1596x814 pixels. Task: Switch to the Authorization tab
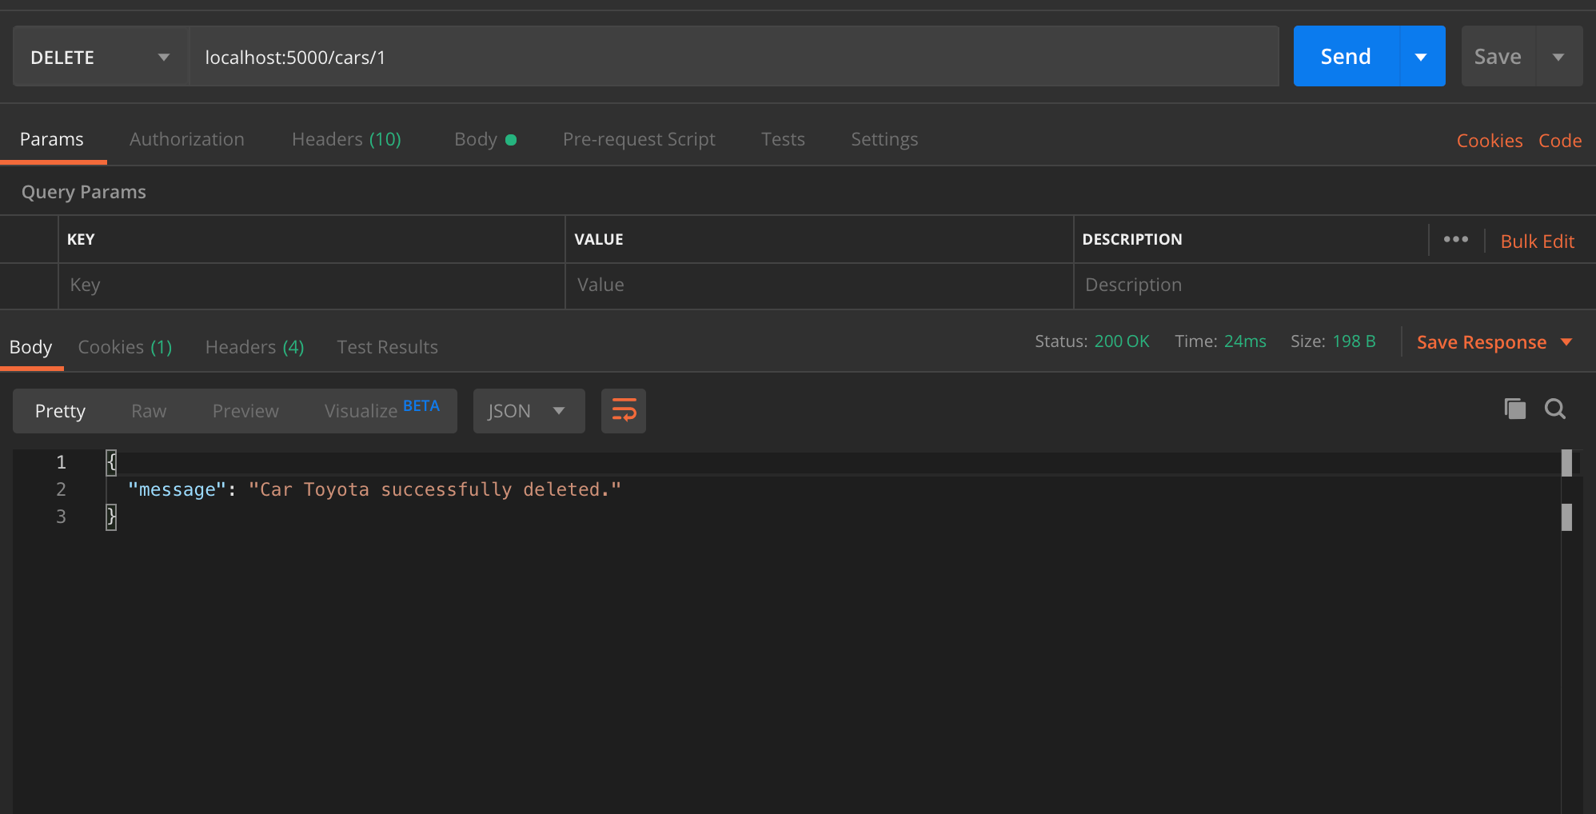[186, 139]
